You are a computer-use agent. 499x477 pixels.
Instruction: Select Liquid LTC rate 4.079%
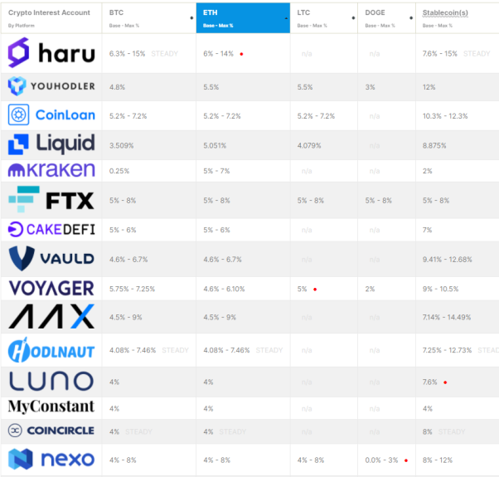pos(309,145)
